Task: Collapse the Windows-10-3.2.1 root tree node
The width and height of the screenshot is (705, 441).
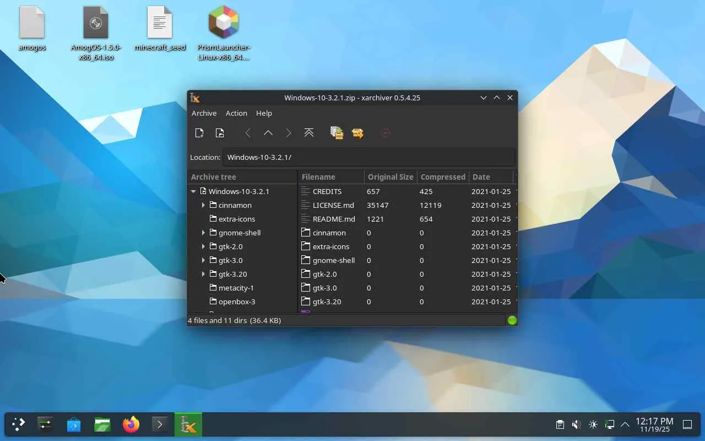Action: [x=193, y=191]
